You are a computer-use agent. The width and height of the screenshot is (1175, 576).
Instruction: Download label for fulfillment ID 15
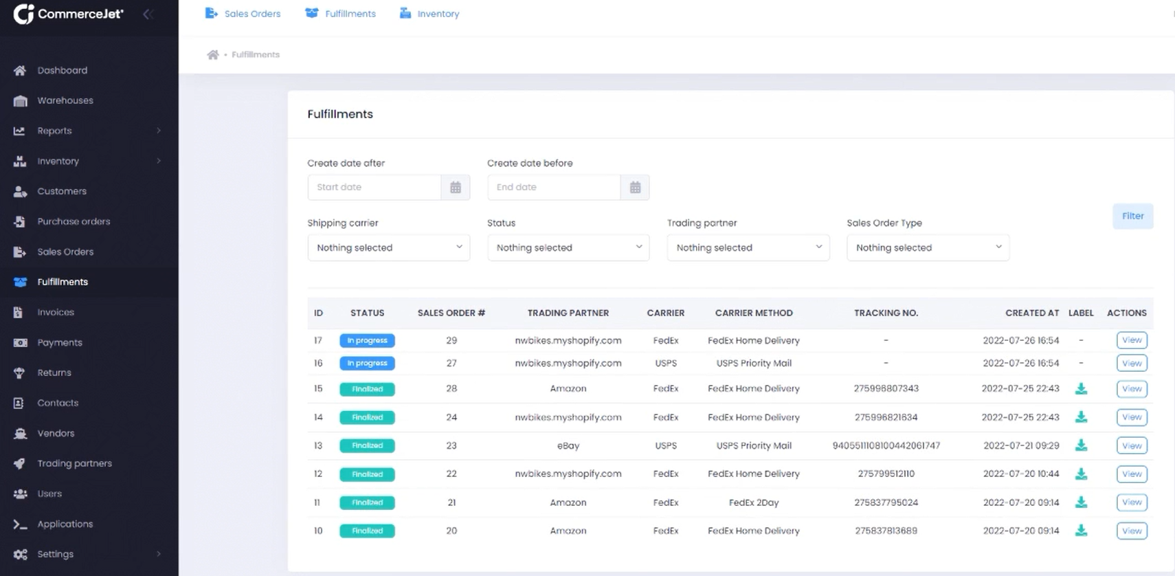click(x=1081, y=388)
